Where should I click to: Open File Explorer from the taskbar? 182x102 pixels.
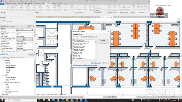pos(44,100)
